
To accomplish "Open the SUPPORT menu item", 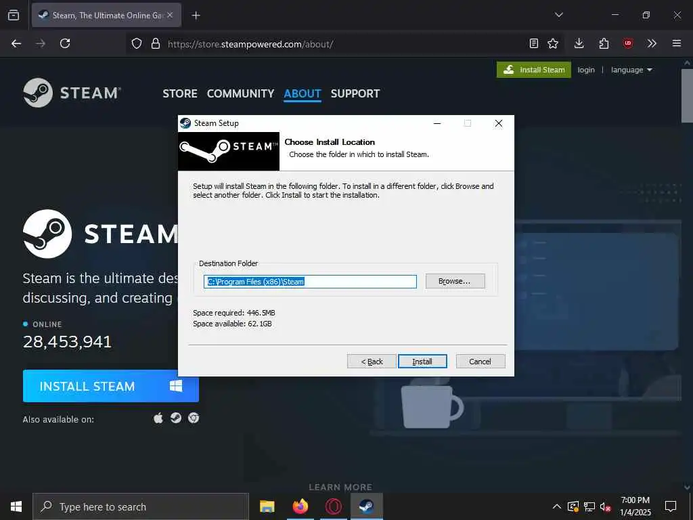I will (355, 93).
